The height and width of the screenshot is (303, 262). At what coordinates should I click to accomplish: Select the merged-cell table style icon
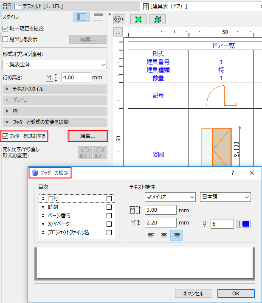pyautogui.click(x=82, y=17)
